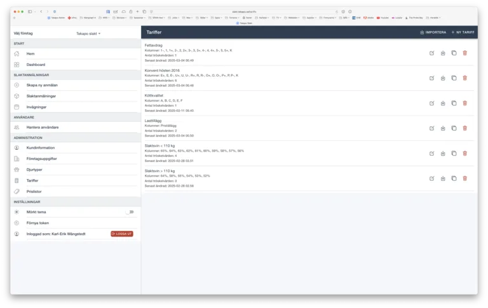Open Djurtyper page

point(76,170)
